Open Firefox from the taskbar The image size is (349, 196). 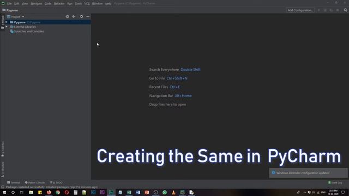tap(49, 192)
